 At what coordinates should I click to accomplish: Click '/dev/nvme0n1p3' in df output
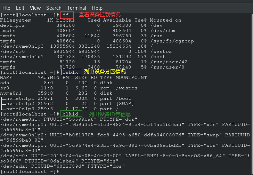[22, 46]
